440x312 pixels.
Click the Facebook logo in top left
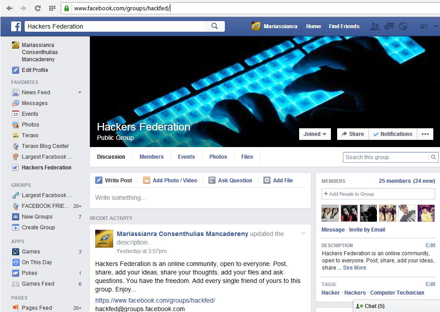(16, 26)
